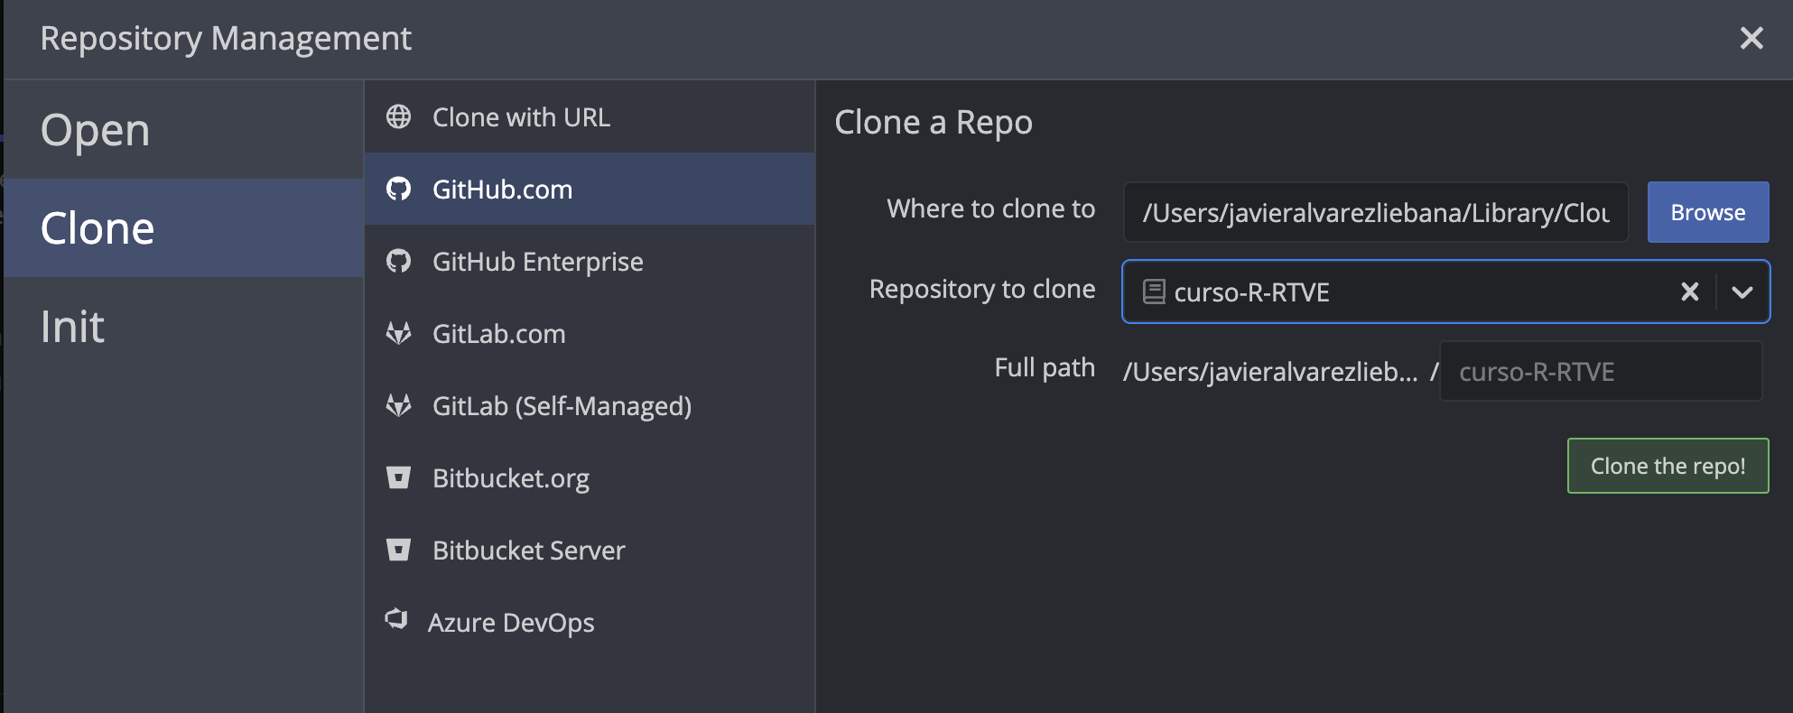
Task: Switch to the Open tab
Action: [x=95, y=130]
